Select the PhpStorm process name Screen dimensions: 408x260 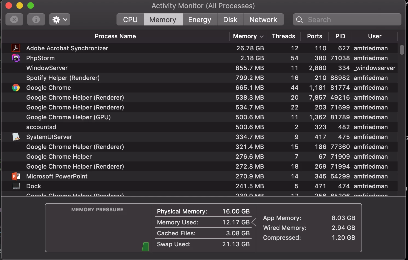[40, 58]
